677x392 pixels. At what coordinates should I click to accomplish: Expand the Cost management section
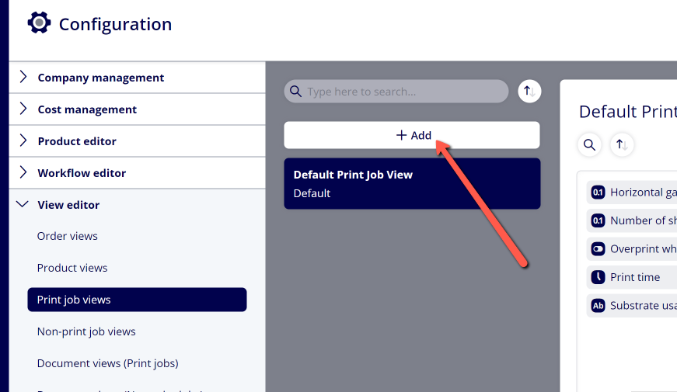(138, 109)
